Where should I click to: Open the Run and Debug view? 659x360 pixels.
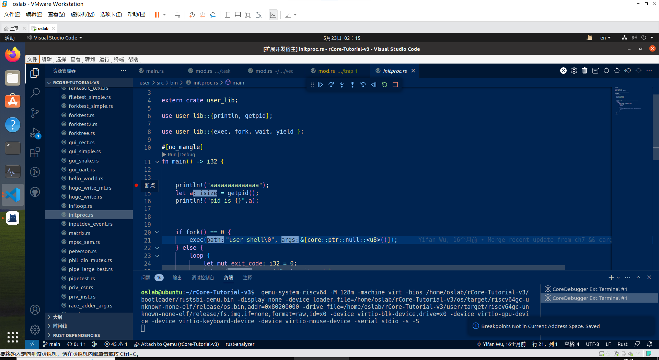[35, 133]
